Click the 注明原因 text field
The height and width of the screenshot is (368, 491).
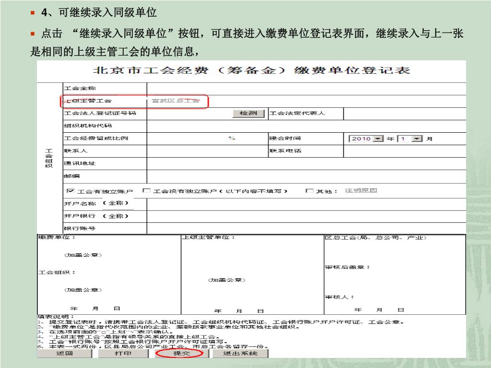coord(361,191)
